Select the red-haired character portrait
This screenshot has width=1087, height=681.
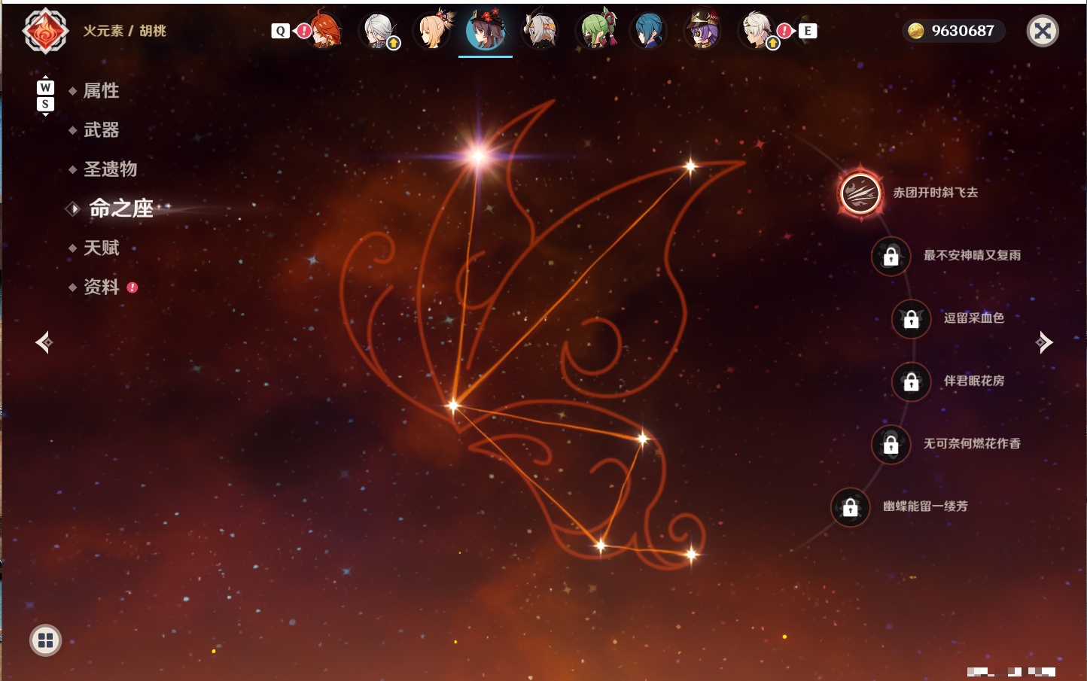(x=325, y=30)
